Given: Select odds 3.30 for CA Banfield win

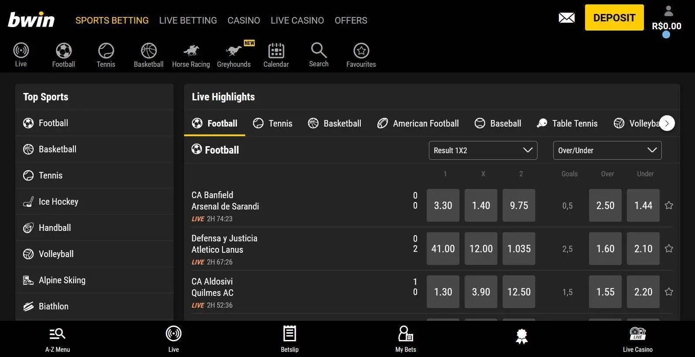Looking at the screenshot, I should pos(443,205).
